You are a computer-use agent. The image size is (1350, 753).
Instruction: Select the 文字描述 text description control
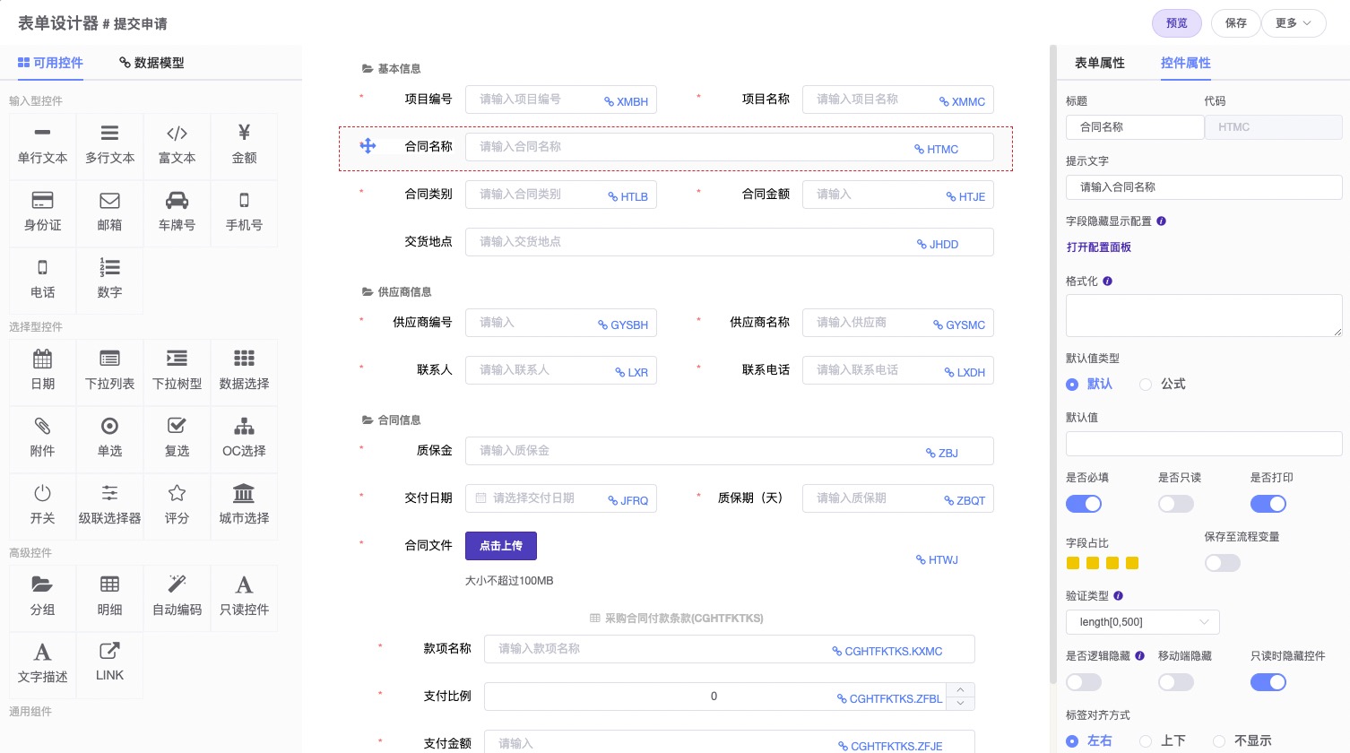[42, 664]
